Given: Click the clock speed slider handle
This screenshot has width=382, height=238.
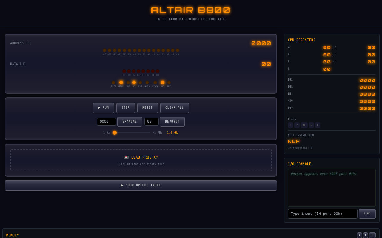Looking at the screenshot, I should (x=115, y=133).
